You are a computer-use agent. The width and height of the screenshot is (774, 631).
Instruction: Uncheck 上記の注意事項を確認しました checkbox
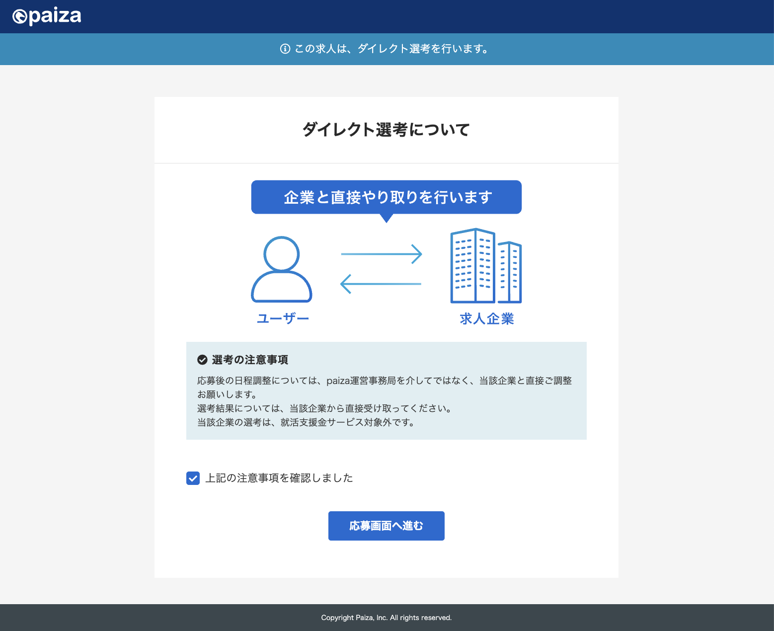pos(193,478)
